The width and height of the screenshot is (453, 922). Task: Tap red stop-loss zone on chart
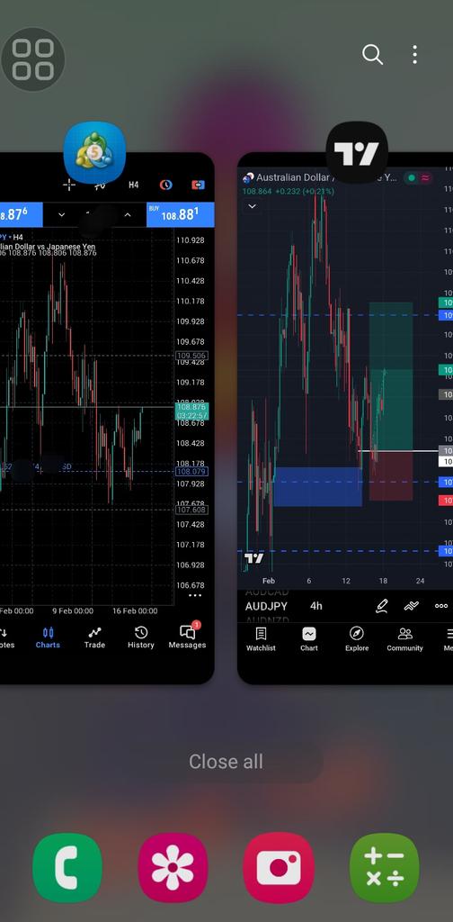pyautogui.click(x=391, y=475)
